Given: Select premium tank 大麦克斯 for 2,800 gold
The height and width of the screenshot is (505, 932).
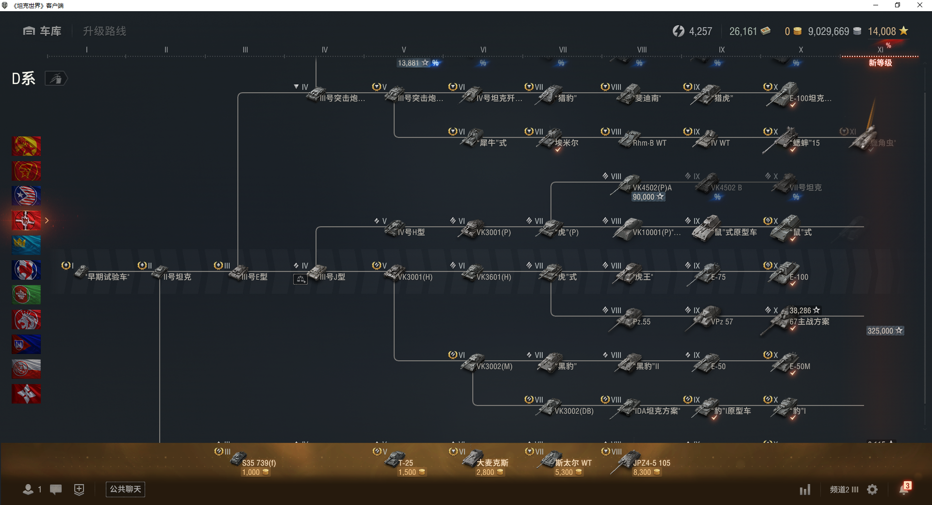Looking at the screenshot, I should [479, 461].
